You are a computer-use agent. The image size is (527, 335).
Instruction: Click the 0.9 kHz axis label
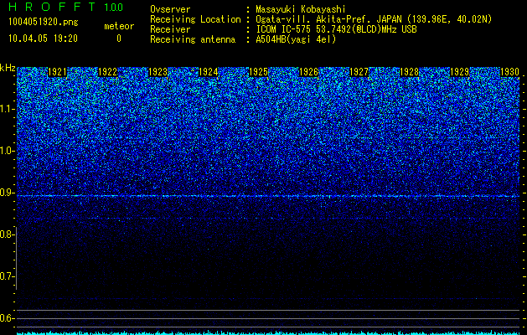[x=7, y=193]
